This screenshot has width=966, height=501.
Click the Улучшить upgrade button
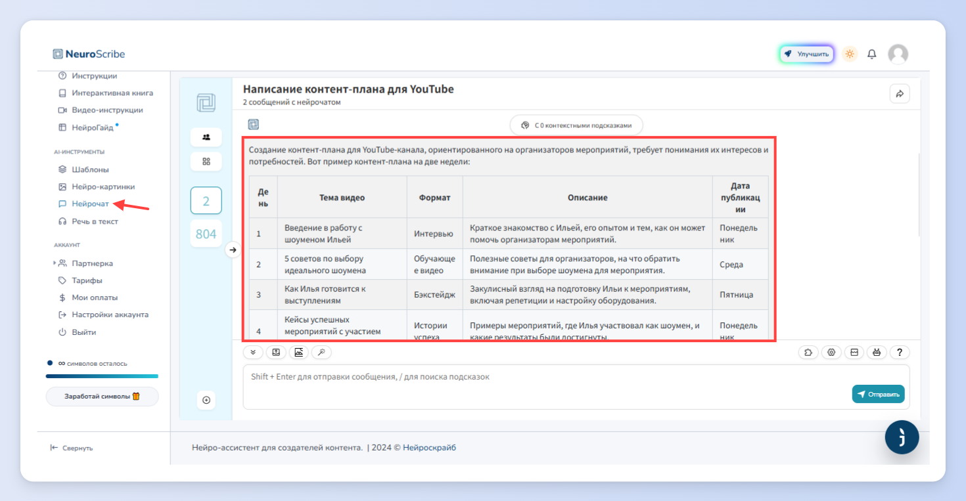806,54
